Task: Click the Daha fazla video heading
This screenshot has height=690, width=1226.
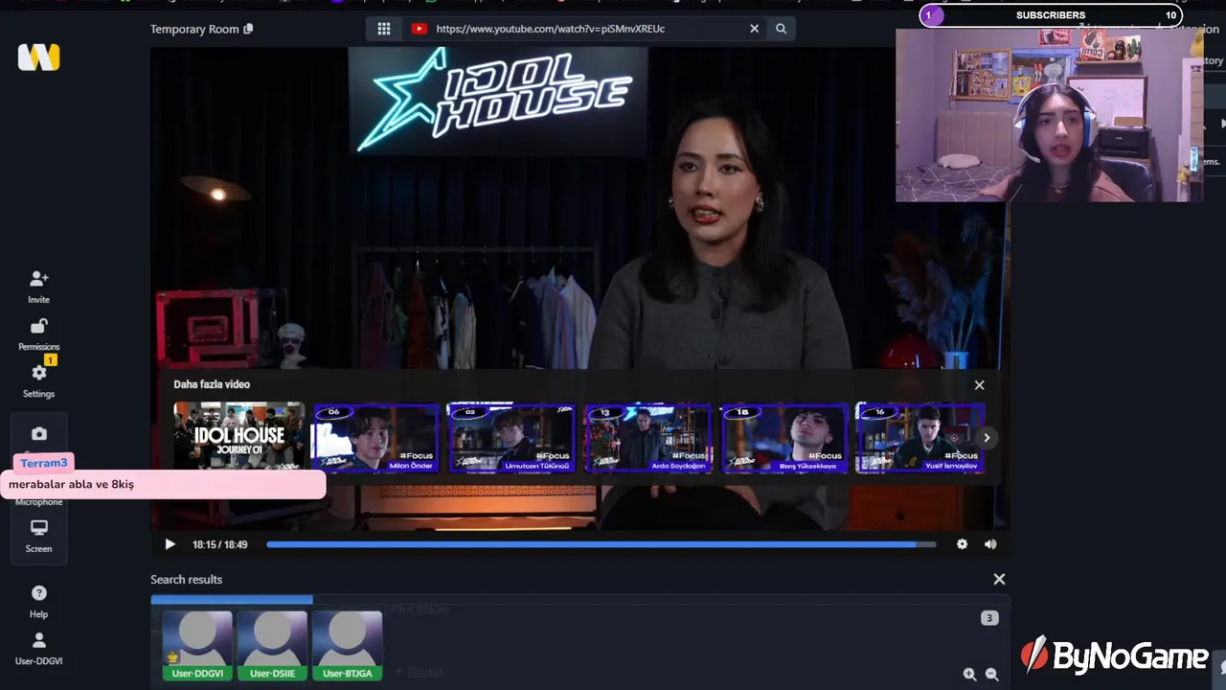Action: click(212, 384)
